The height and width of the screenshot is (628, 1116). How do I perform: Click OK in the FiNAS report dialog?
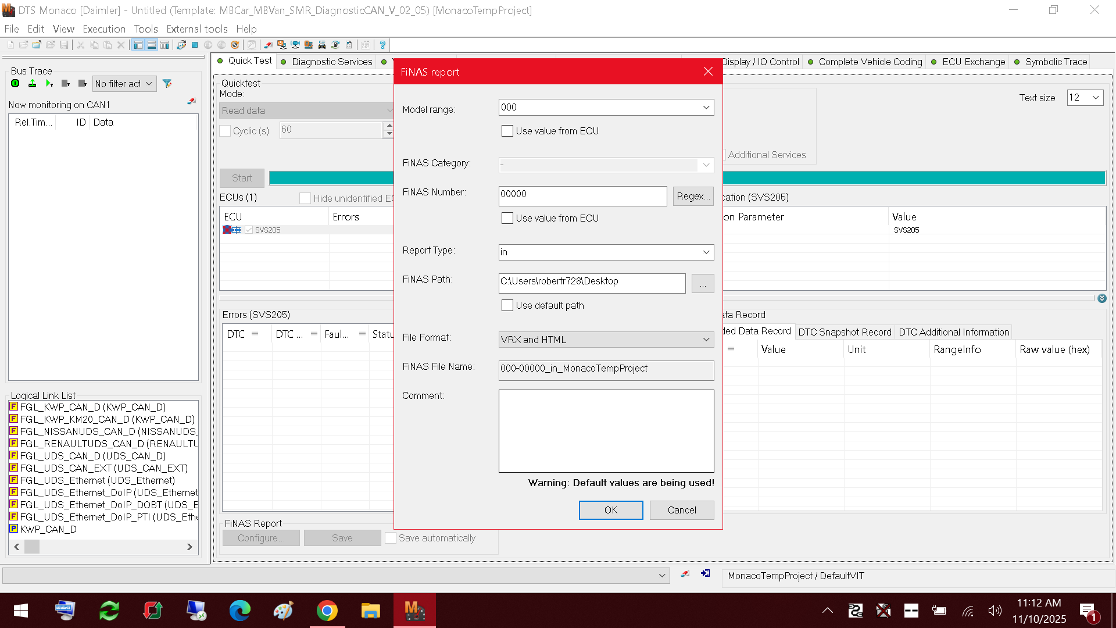pyautogui.click(x=611, y=510)
